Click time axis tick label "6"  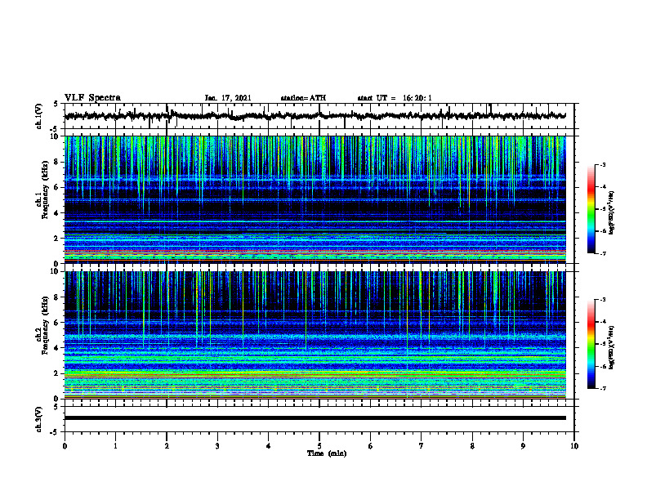(x=371, y=446)
